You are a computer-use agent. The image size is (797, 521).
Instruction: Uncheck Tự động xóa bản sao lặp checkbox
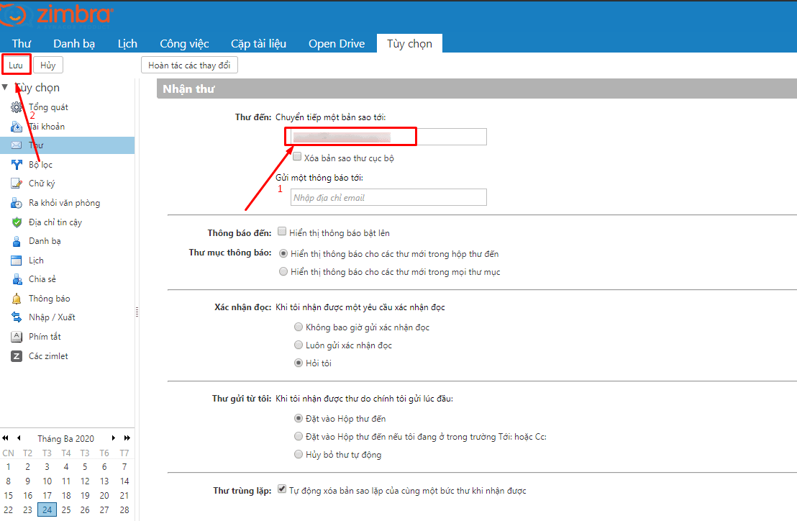282,489
